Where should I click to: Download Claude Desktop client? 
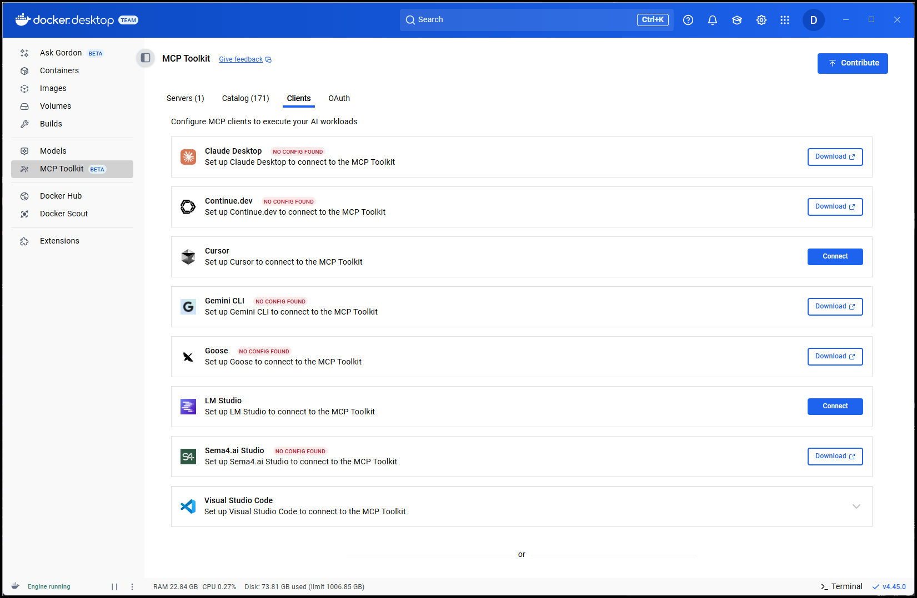pos(835,156)
